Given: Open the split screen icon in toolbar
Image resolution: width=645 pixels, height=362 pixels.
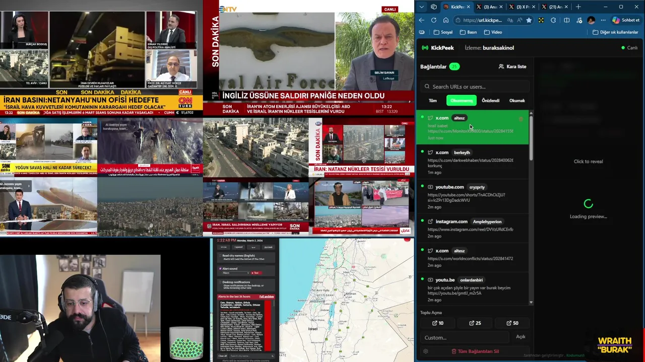Looking at the screenshot, I should [566, 20].
